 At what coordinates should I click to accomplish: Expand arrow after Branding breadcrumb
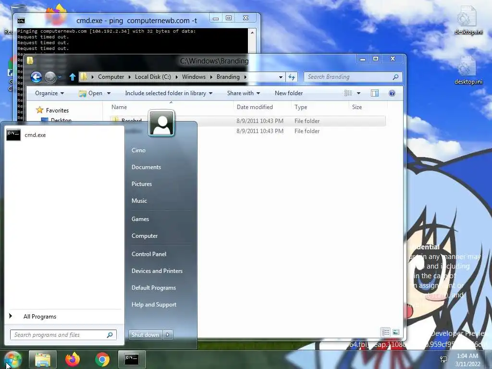pyautogui.click(x=245, y=77)
